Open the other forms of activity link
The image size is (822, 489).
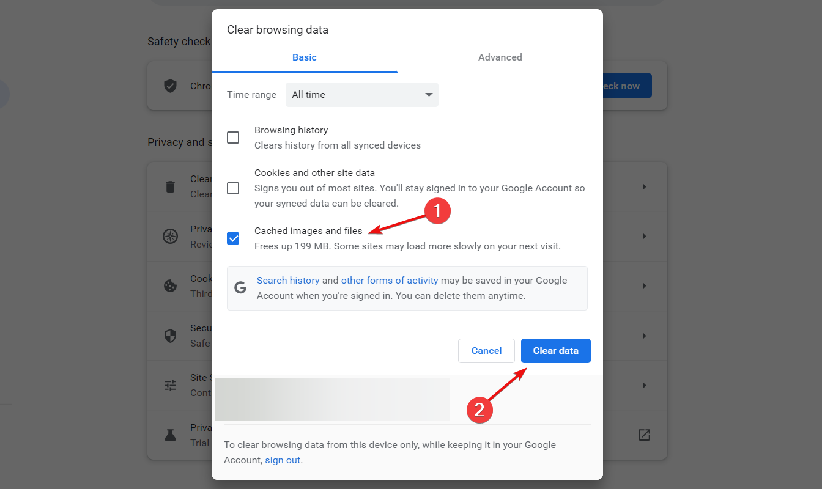pyautogui.click(x=390, y=281)
